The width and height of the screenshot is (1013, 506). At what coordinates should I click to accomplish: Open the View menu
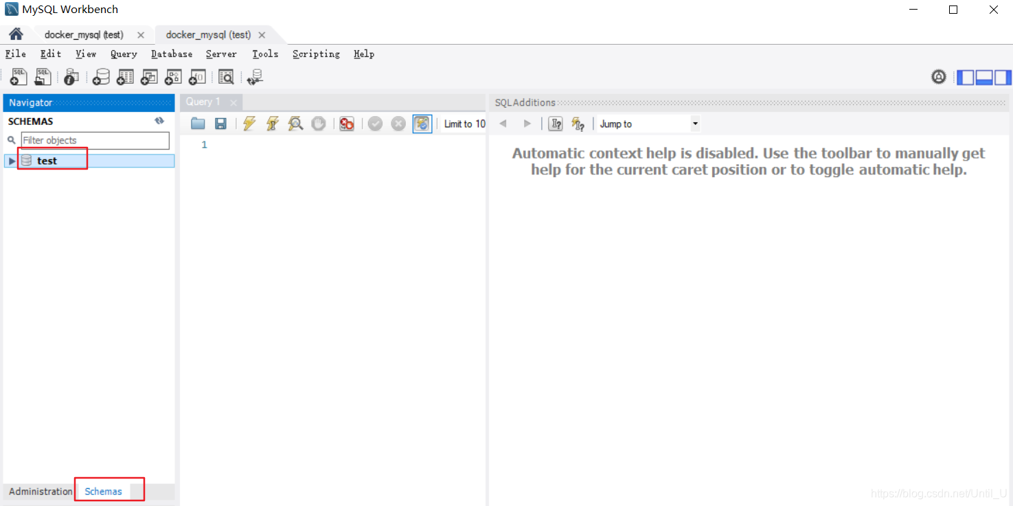[86, 54]
